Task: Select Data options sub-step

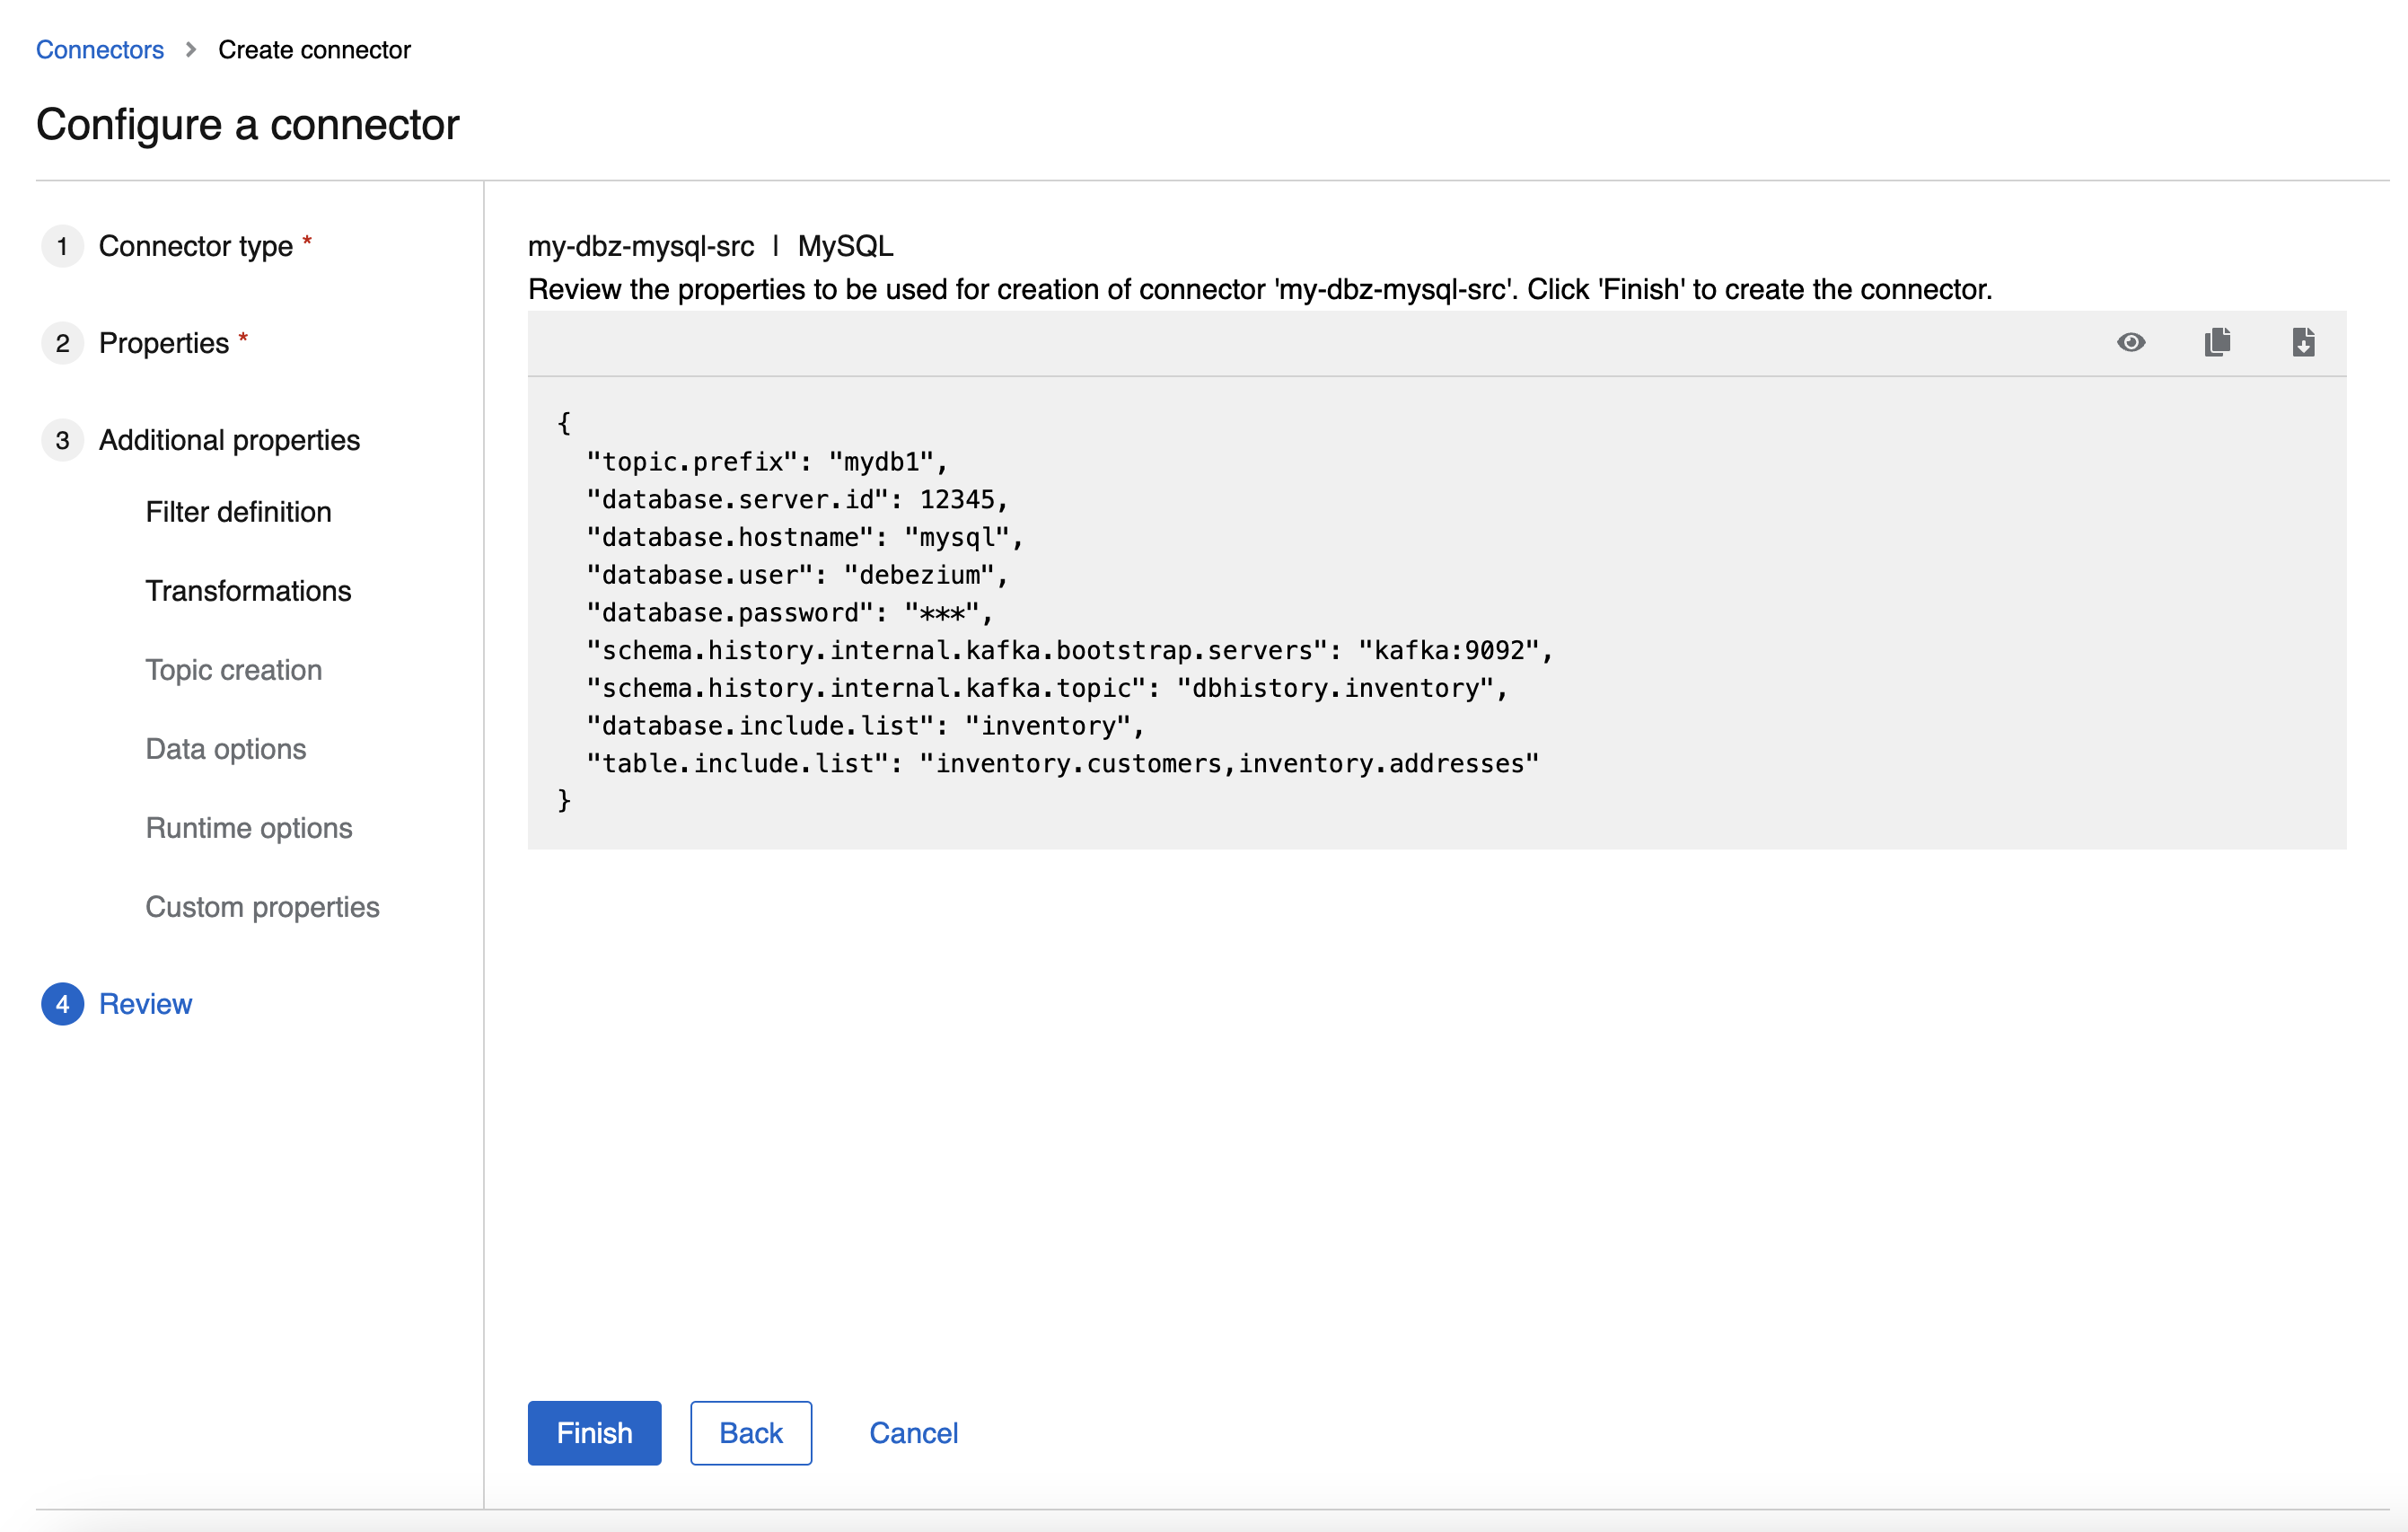Action: pyautogui.click(x=225, y=749)
